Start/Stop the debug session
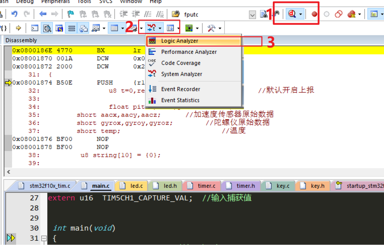The height and width of the screenshot is (245, 384). click(x=292, y=14)
